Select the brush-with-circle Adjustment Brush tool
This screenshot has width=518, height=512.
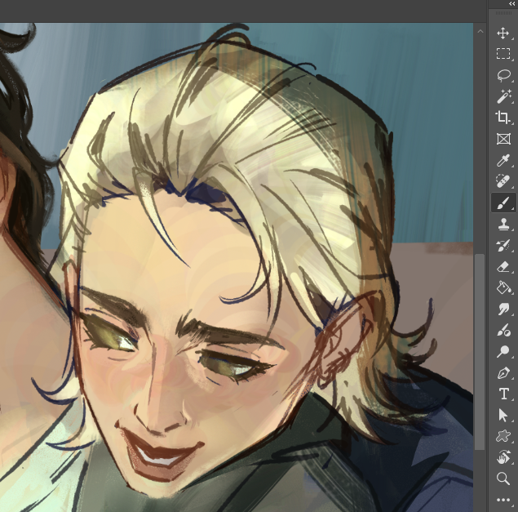tap(503, 330)
